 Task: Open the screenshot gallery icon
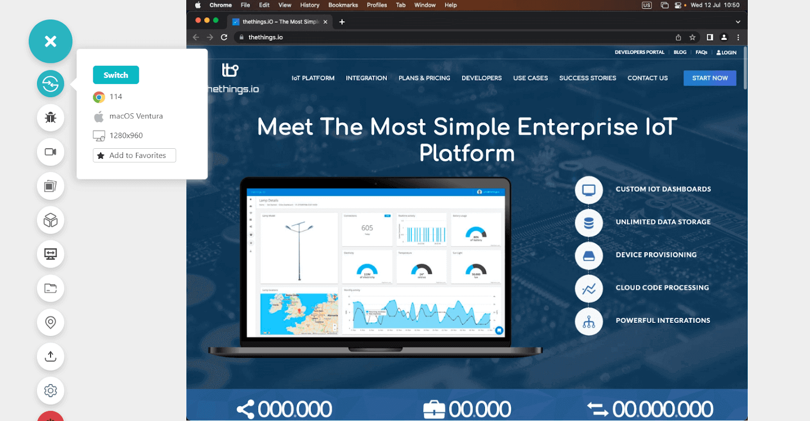click(x=51, y=186)
